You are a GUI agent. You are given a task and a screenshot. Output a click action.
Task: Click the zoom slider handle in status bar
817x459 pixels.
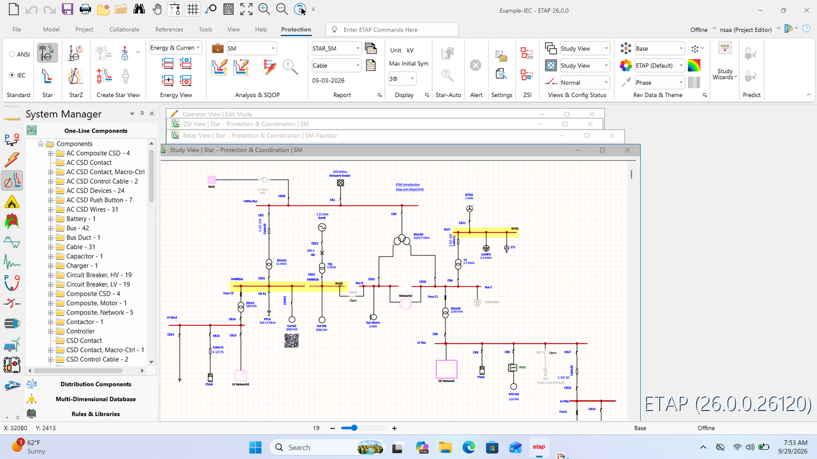(x=354, y=428)
